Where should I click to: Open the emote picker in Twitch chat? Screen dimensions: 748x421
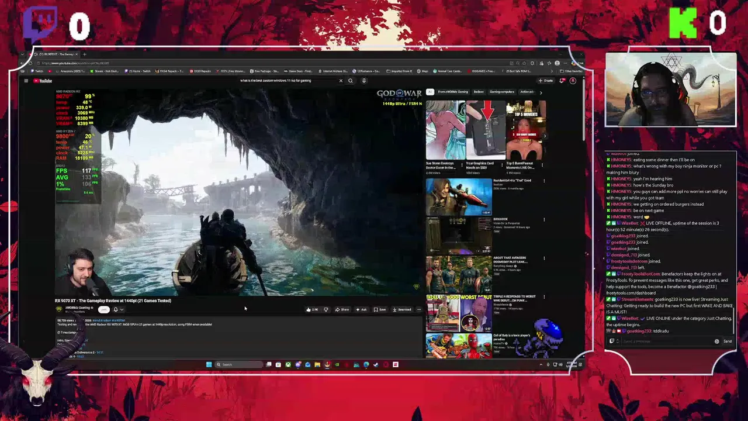click(x=717, y=341)
